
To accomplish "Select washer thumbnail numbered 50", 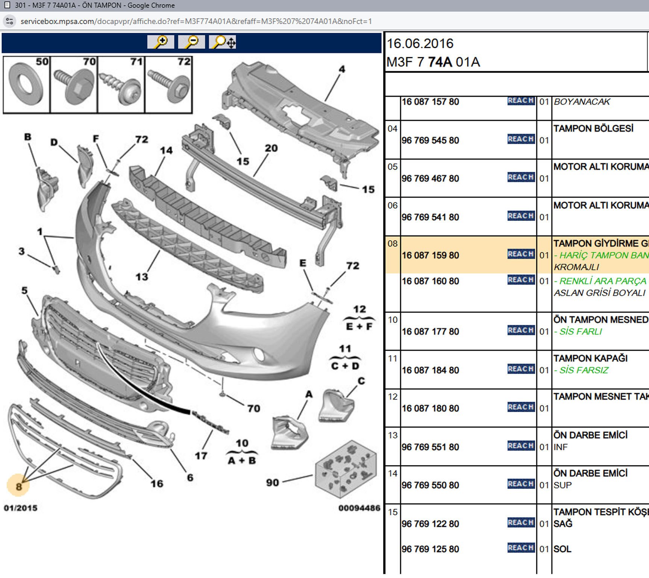I will click(26, 85).
